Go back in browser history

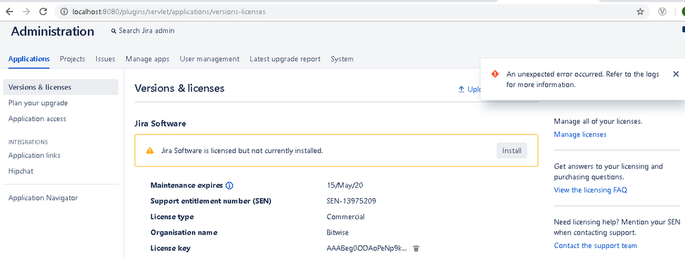tap(9, 12)
